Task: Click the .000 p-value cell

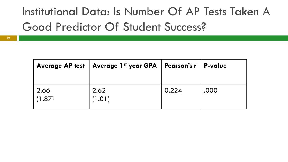Action: pyautogui.click(x=210, y=90)
